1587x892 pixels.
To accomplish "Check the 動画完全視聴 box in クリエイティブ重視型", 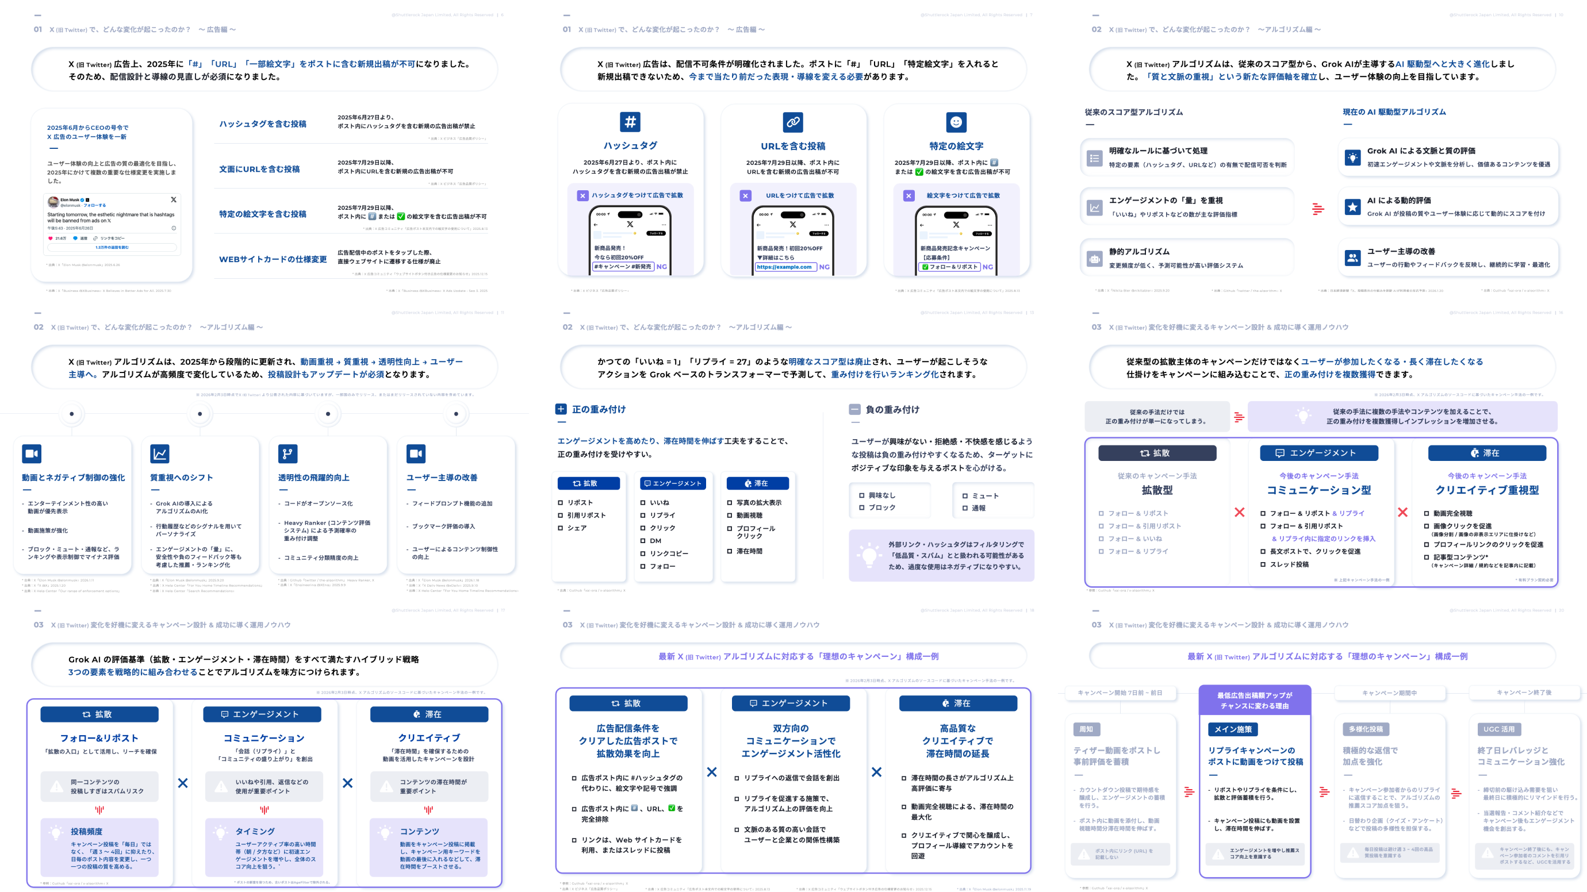I will [x=1426, y=513].
